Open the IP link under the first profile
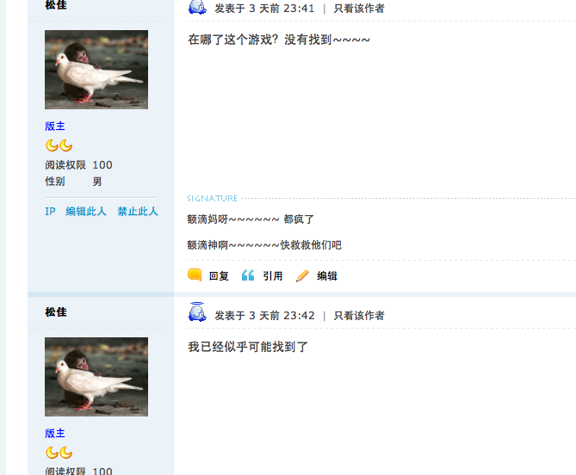 pos(50,212)
